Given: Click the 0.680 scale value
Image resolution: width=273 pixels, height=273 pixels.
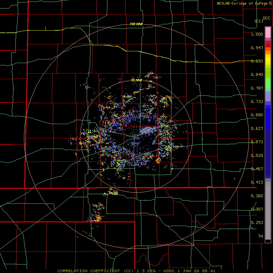Looking at the screenshot, I should [x=257, y=115].
